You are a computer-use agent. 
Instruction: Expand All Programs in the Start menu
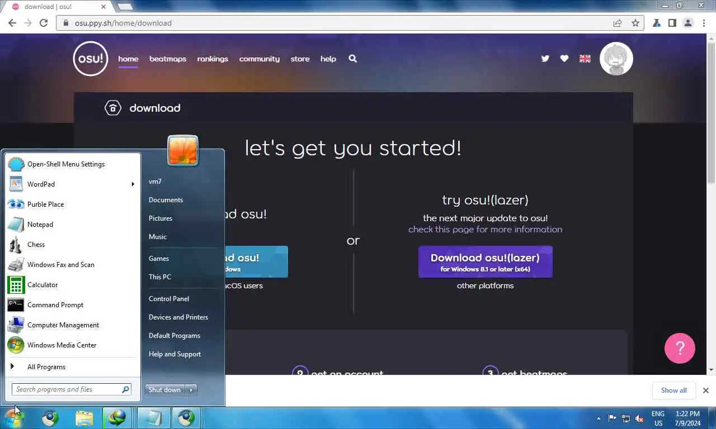coord(73,367)
